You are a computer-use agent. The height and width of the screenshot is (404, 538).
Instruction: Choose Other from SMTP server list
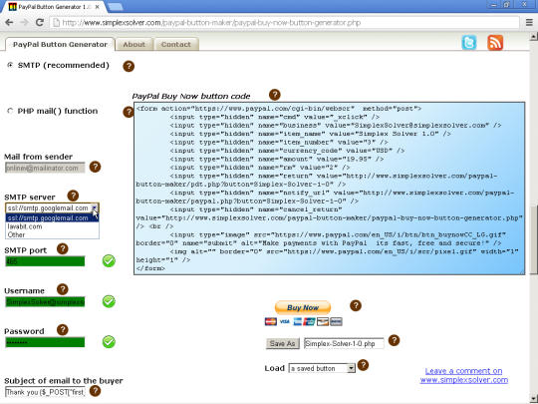point(52,234)
